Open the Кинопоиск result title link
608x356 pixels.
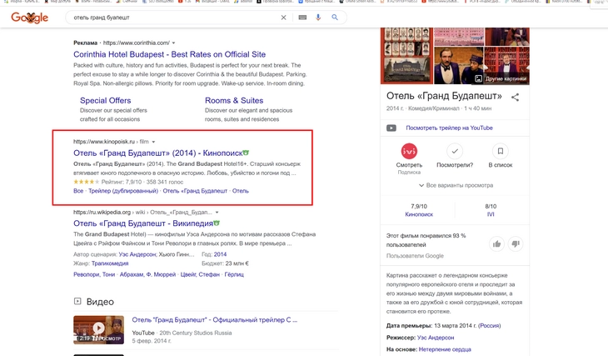coord(157,153)
